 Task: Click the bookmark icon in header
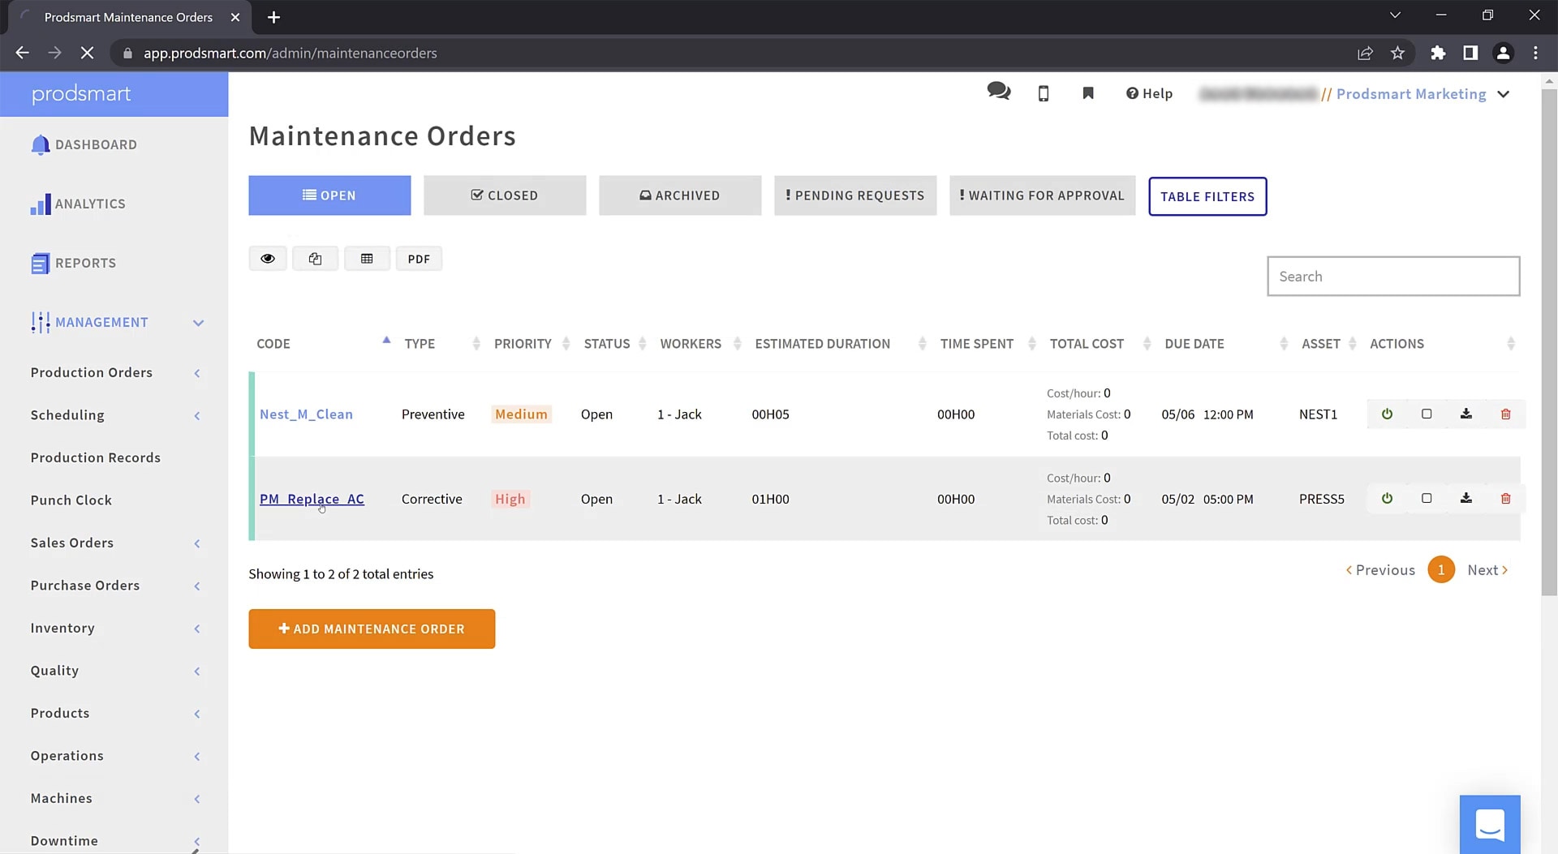click(1088, 94)
